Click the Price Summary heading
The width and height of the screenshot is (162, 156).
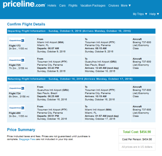(21, 130)
